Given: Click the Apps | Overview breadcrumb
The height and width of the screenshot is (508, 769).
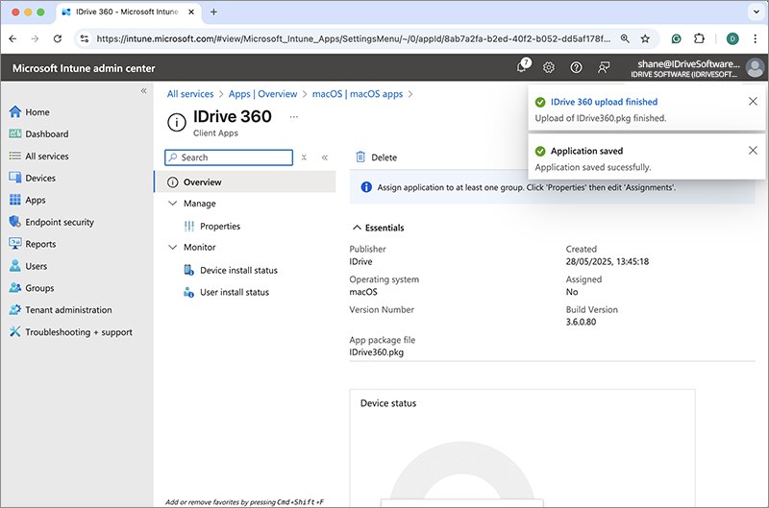Looking at the screenshot, I should (262, 94).
